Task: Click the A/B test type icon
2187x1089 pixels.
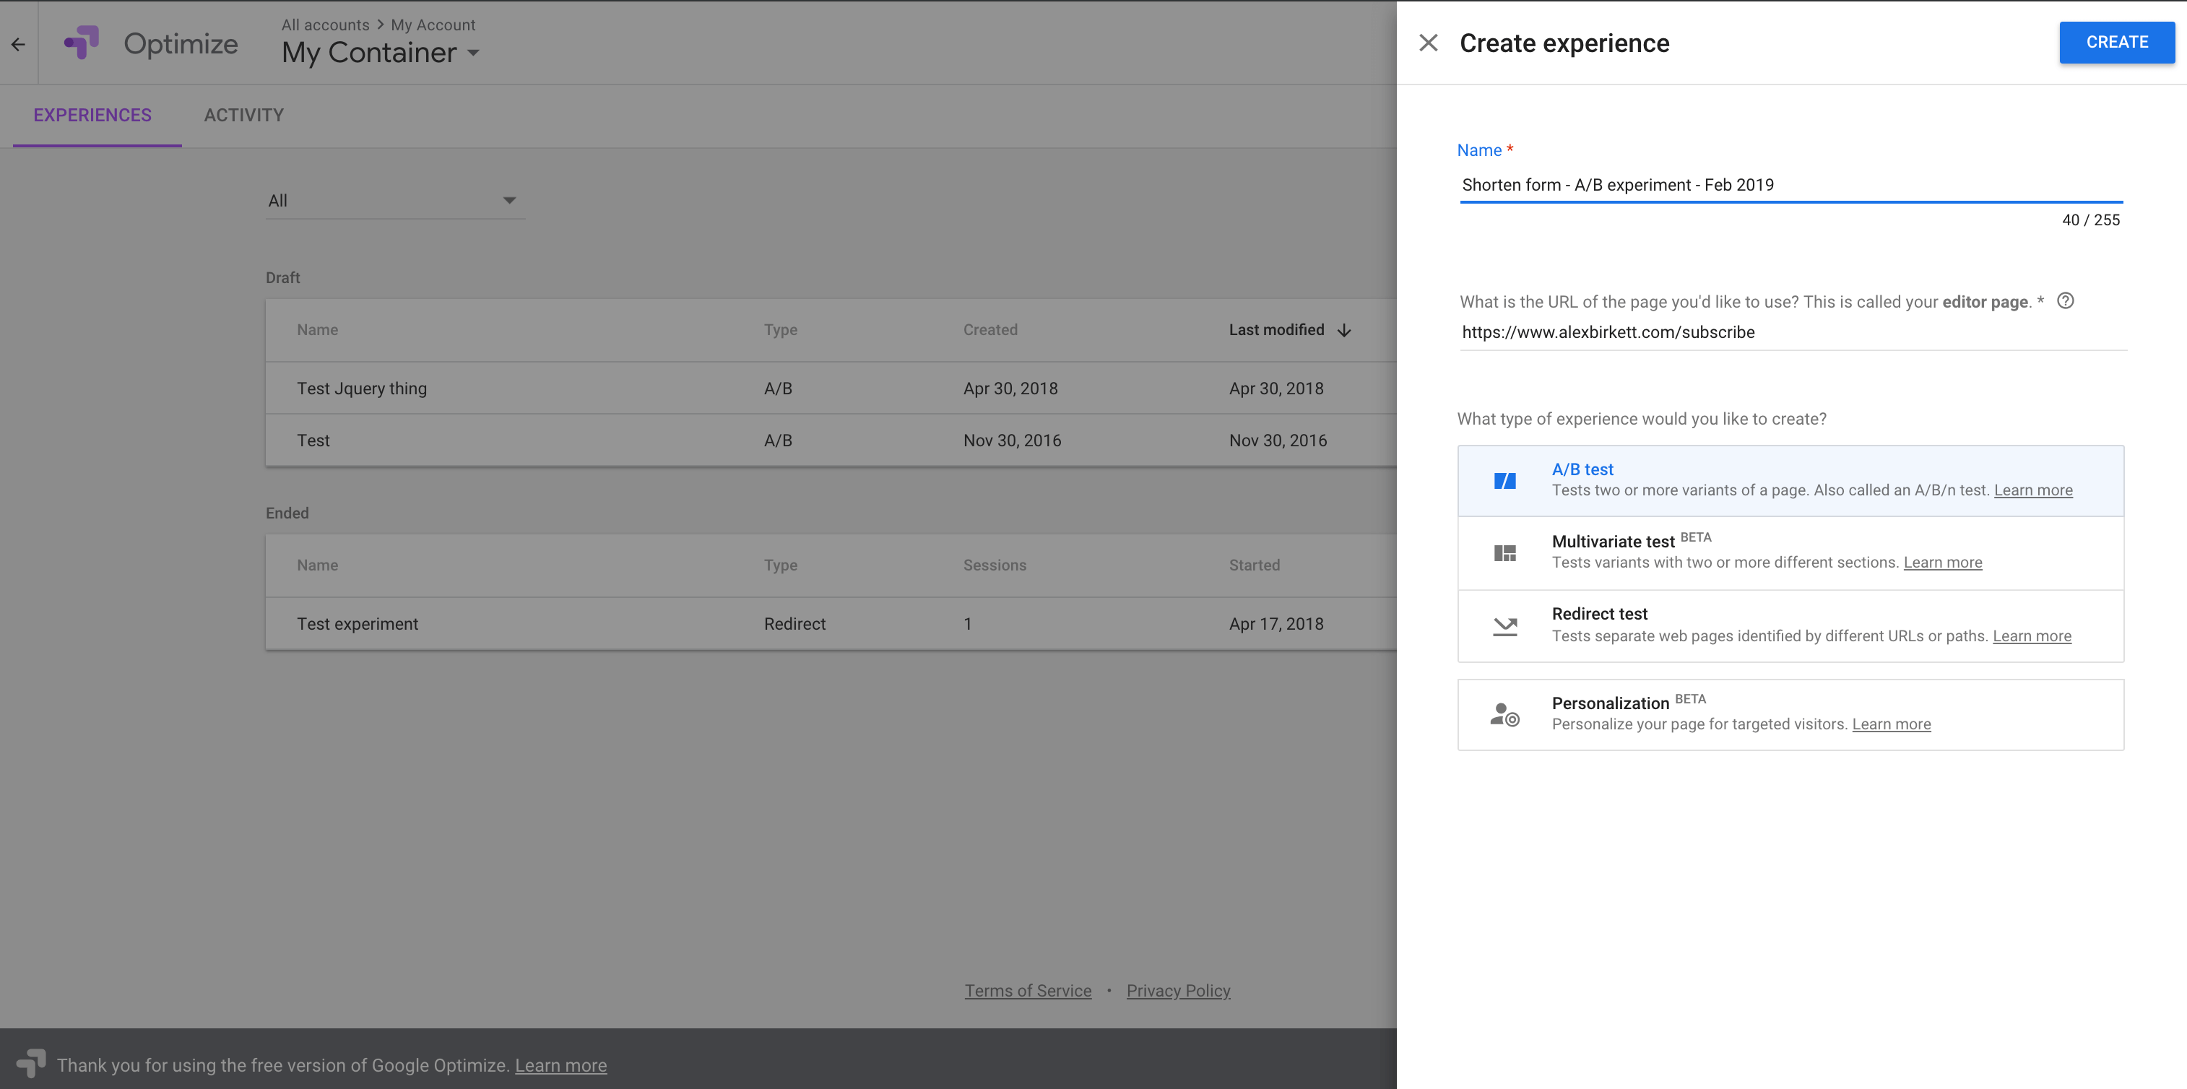Action: [x=1505, y=480]
